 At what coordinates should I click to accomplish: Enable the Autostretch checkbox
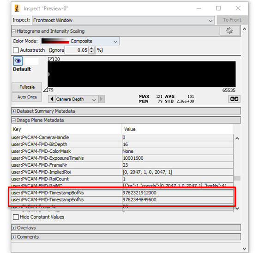tap(16, 50)
